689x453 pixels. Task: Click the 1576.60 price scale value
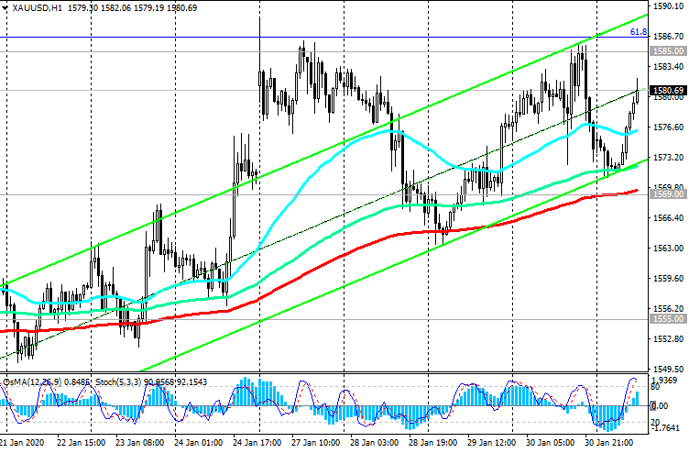(x=668, y=127)
